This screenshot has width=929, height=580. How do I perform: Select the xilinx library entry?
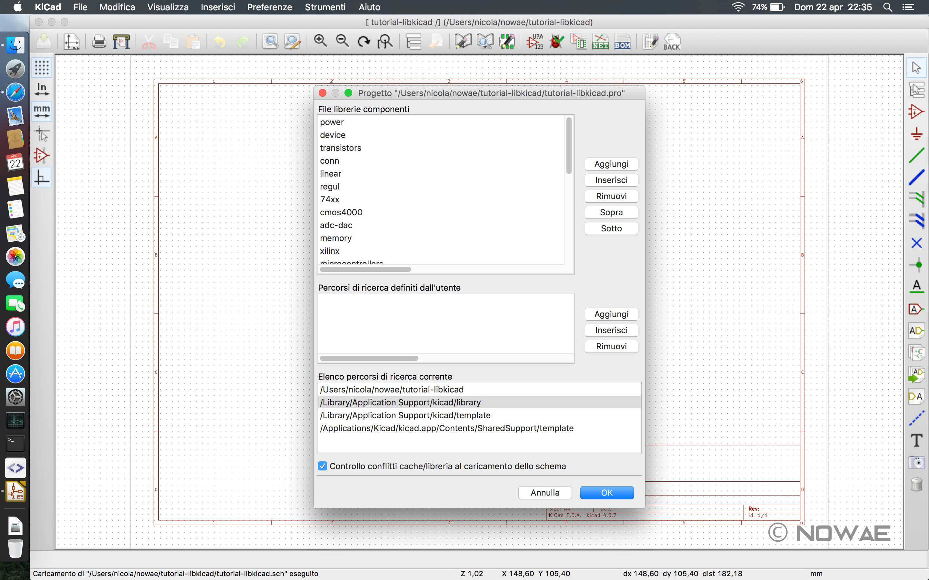tap(441, 251)
